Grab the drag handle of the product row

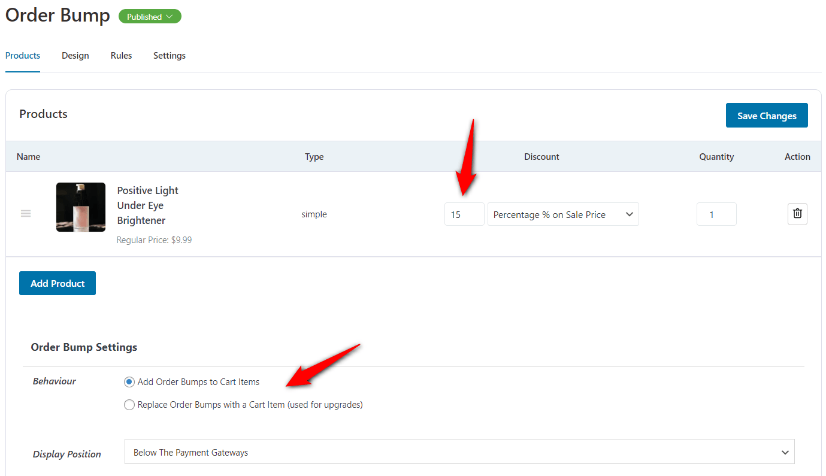(x=26, y=214)
